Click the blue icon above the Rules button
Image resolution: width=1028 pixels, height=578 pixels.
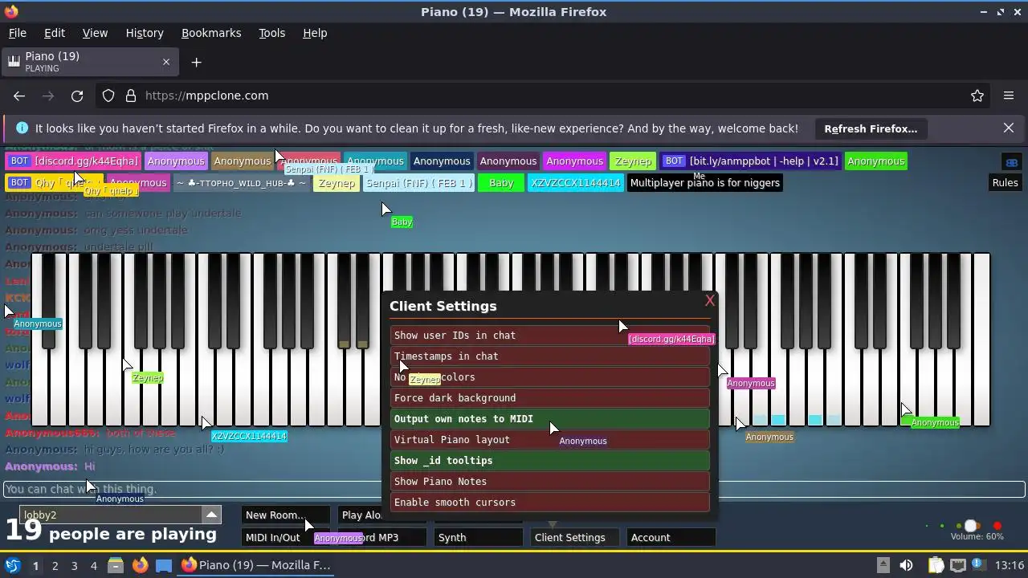[1012, 162]
